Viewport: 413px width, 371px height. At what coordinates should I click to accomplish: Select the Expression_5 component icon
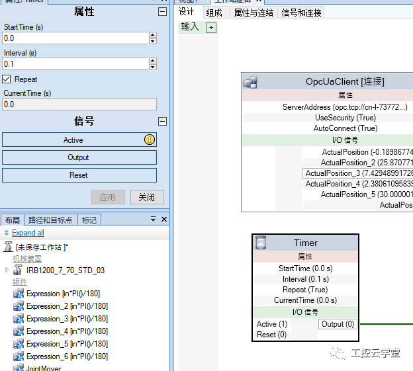pos(19,344)
